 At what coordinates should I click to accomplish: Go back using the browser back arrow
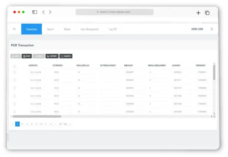click(43, 12)
